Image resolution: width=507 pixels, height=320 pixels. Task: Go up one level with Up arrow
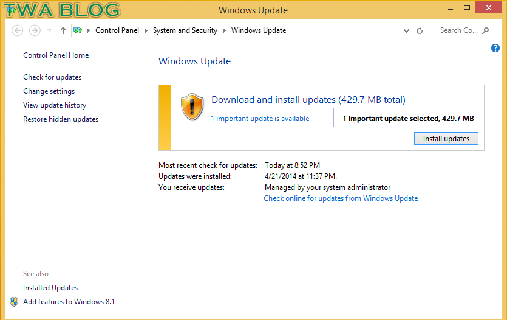pos(63,30)
